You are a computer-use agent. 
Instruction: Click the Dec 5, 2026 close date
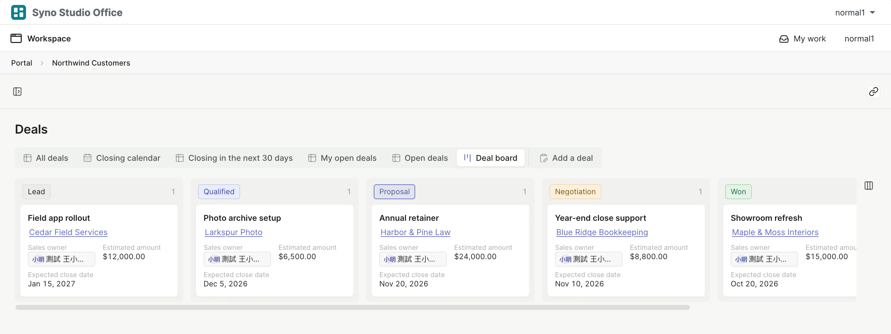tap(226, 284)
